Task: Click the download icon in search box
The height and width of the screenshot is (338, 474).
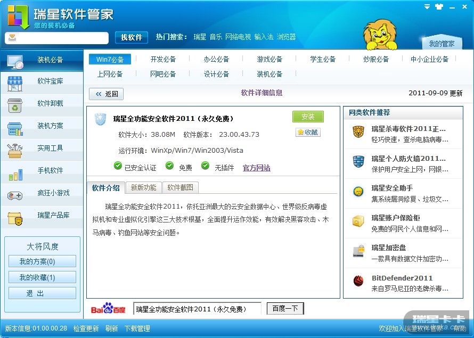Action: click(x=12, y=38)
